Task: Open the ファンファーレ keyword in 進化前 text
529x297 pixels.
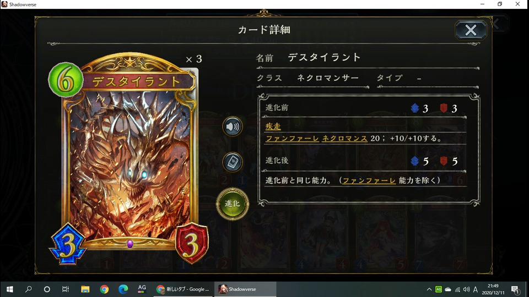Action: [292, 139]
